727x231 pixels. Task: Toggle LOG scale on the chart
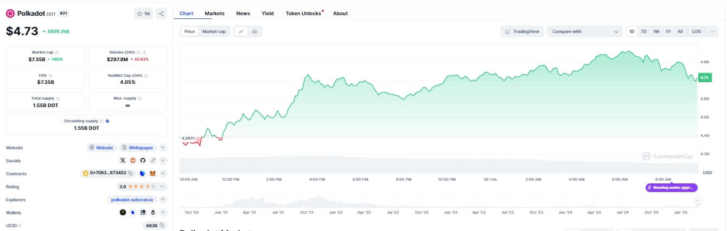coord(696,31)
